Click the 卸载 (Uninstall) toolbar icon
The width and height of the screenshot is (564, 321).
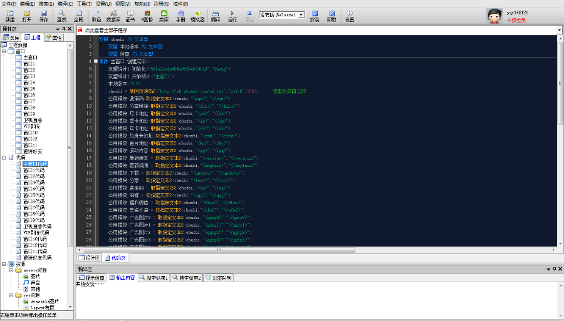(x=332, y=16)
